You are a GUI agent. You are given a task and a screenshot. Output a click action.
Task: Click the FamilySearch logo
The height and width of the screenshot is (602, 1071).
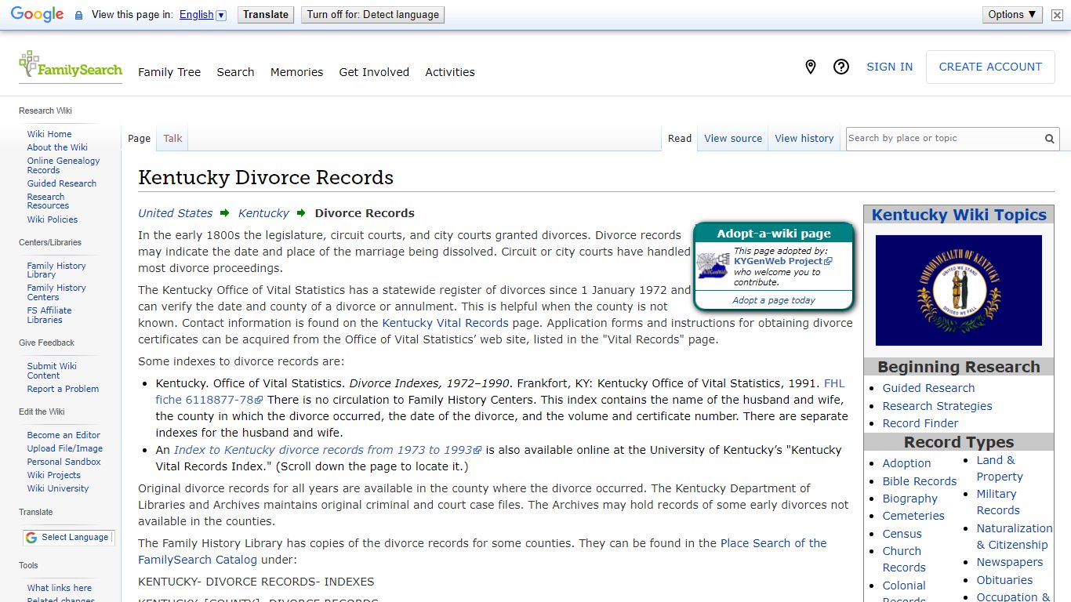(71, 66)
